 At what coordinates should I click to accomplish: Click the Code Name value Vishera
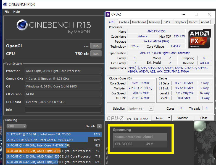(143, 36)
